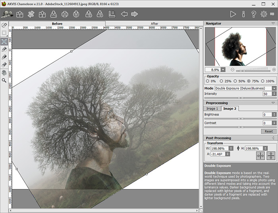This screenshot has width=278, height=213.
Task: Zoom in with the plus button in Navigator
Action: coord(274,70)
